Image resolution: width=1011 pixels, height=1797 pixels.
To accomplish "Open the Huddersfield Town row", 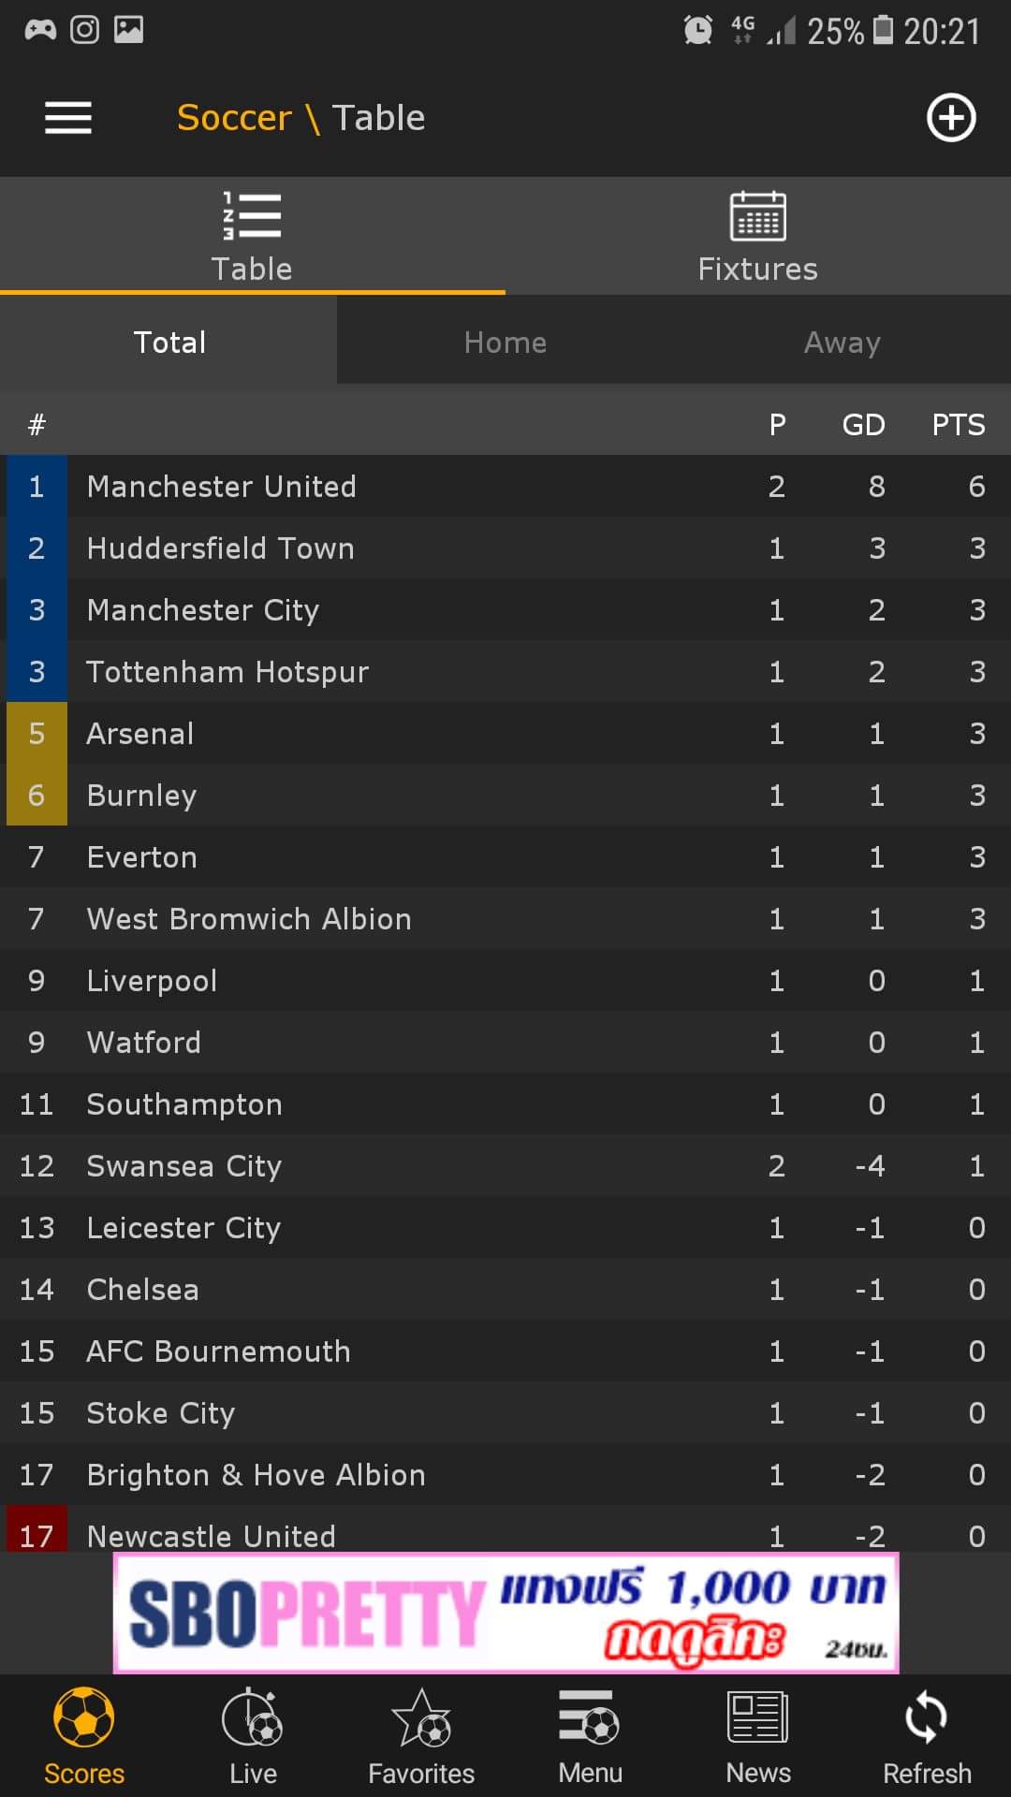I will pos(505,548).
